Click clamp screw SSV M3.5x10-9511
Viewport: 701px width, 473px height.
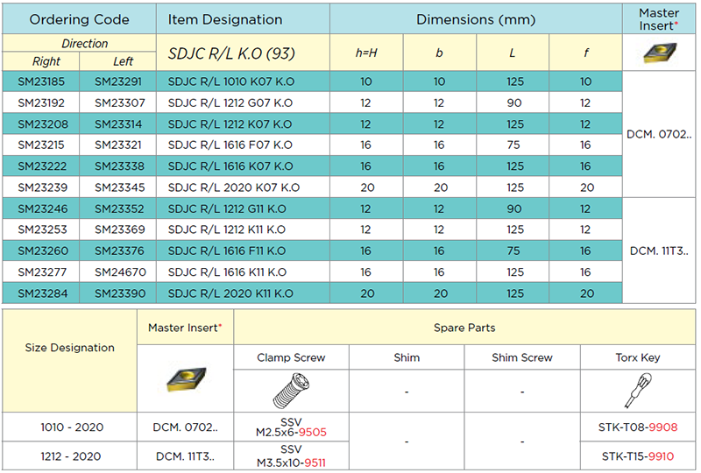point(291,456)
